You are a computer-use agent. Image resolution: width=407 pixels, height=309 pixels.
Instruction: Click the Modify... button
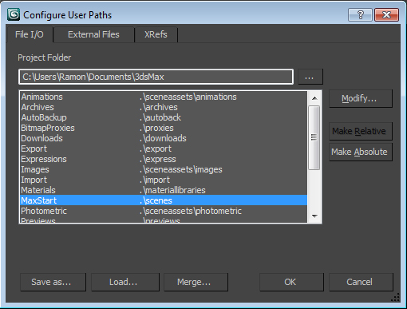coord(361,99)
